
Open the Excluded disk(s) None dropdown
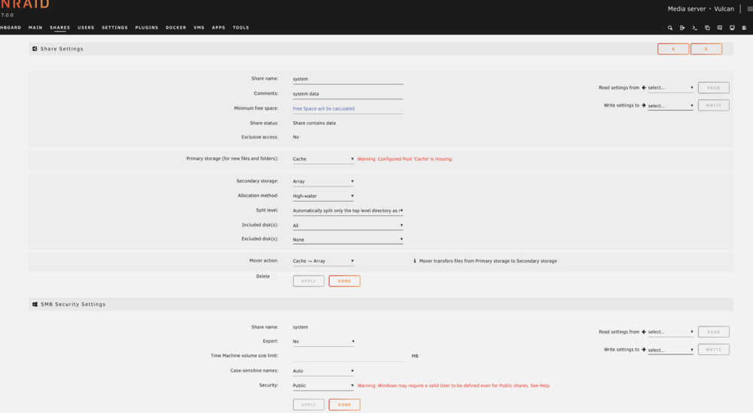[x=348, y=239]
